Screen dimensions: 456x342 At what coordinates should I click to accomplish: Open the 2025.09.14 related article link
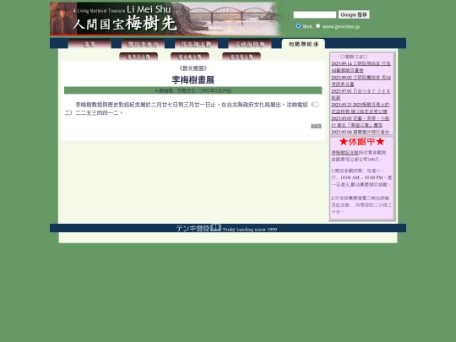click(361, 67)
